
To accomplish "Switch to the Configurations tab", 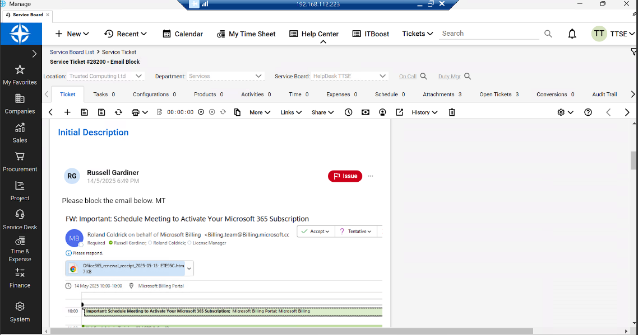I will point(154,94).
